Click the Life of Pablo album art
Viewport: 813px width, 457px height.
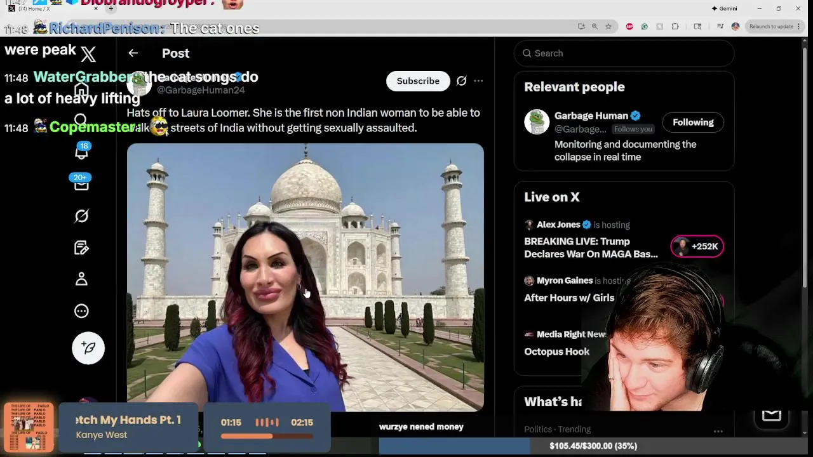click(x=29, y=426)
